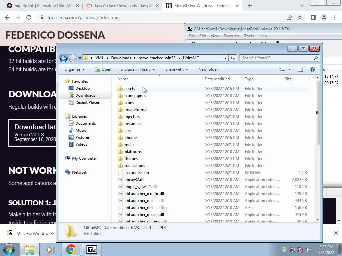Select the jars folder

pos(127,131)
